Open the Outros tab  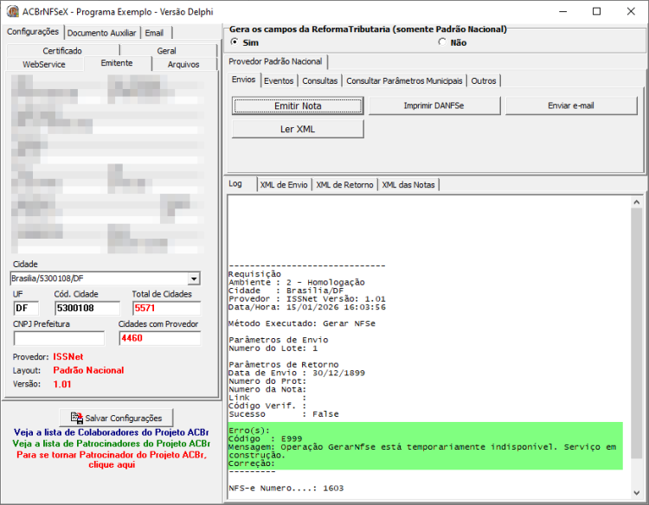pyautogui.click(x=484, y=81)
